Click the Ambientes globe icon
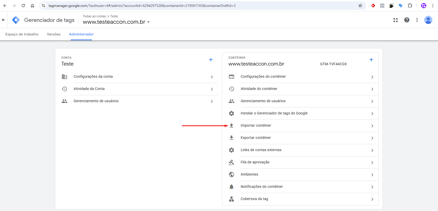This screenshot has height=211, width=438. click(x=231, y=175)
